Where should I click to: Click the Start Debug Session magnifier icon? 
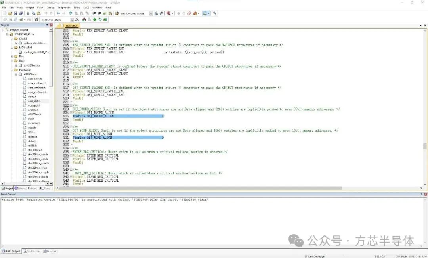pyautogui.click(x=168, y=13)
